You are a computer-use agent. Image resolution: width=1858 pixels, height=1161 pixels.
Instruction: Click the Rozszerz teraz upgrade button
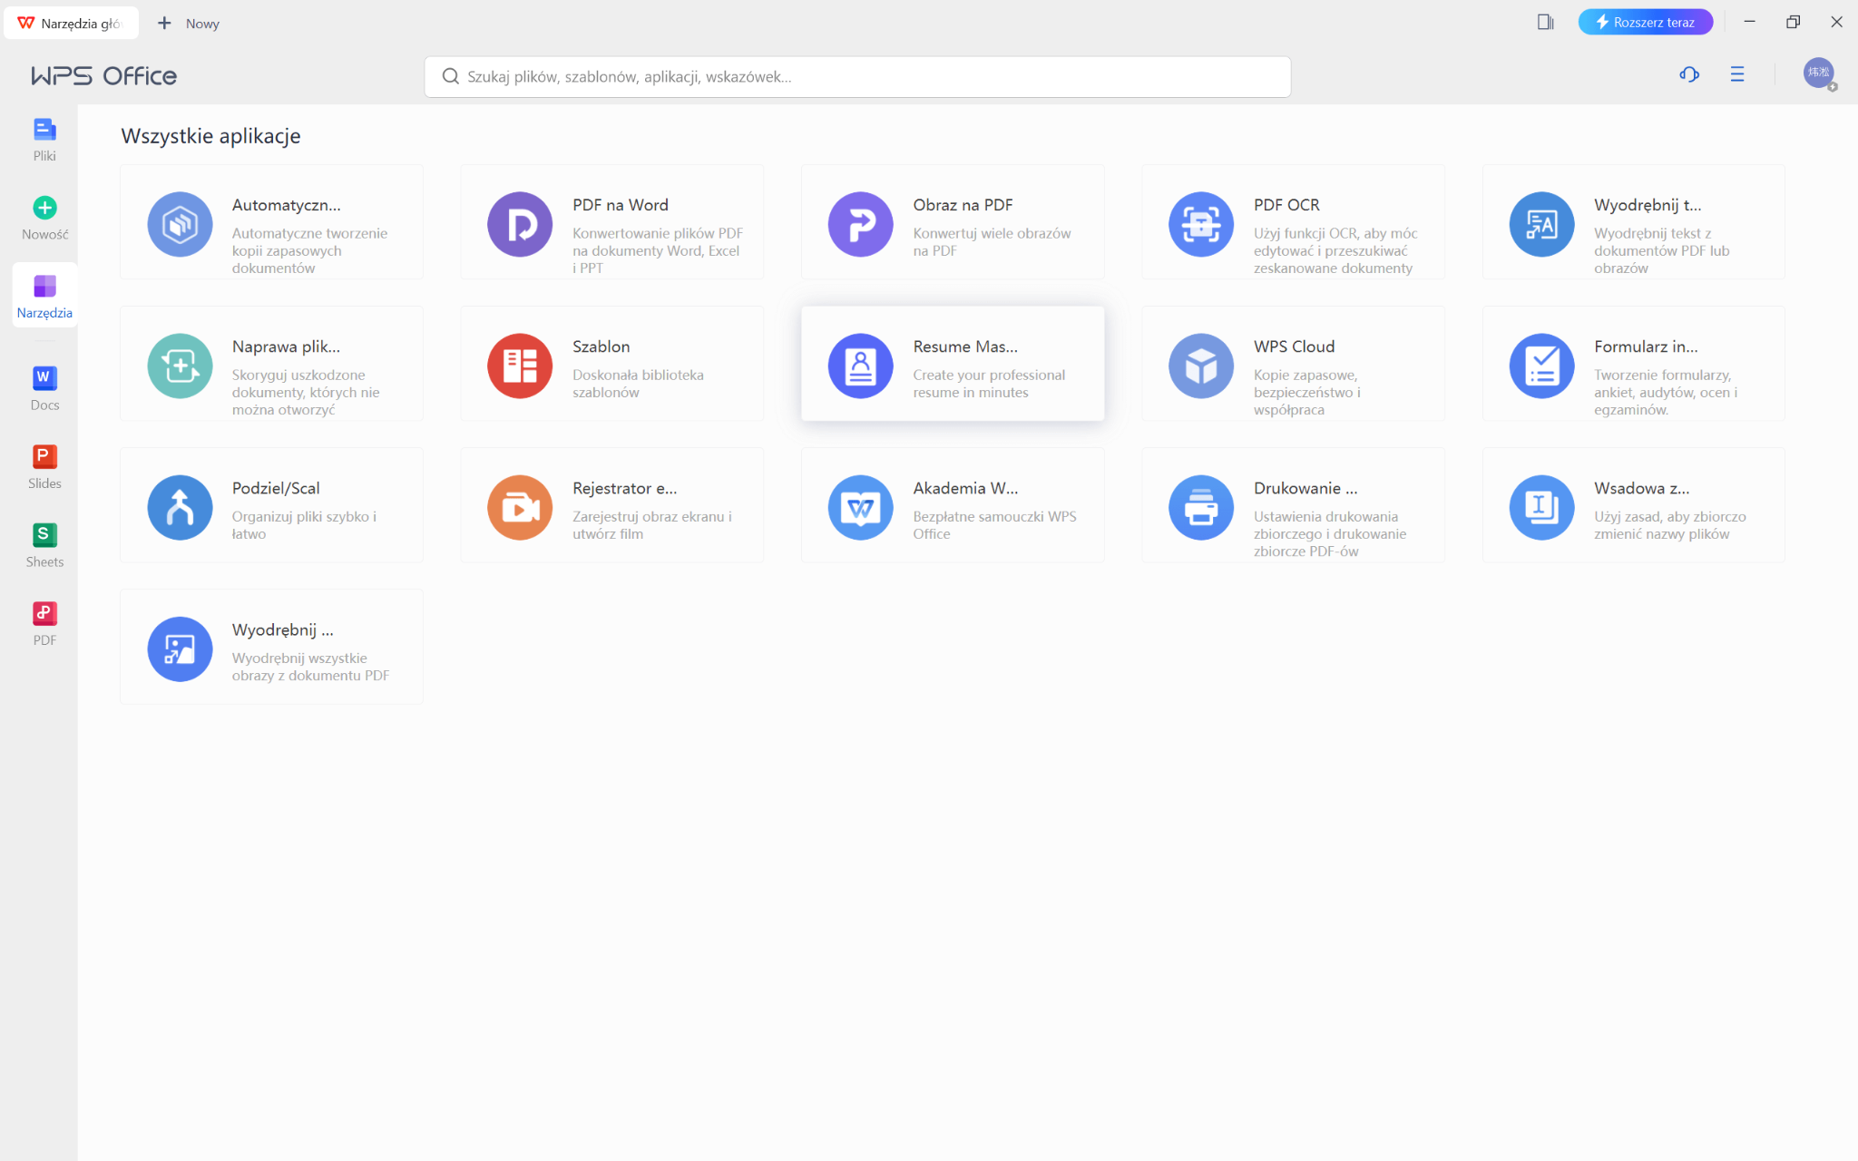(x=1645, y=22)
